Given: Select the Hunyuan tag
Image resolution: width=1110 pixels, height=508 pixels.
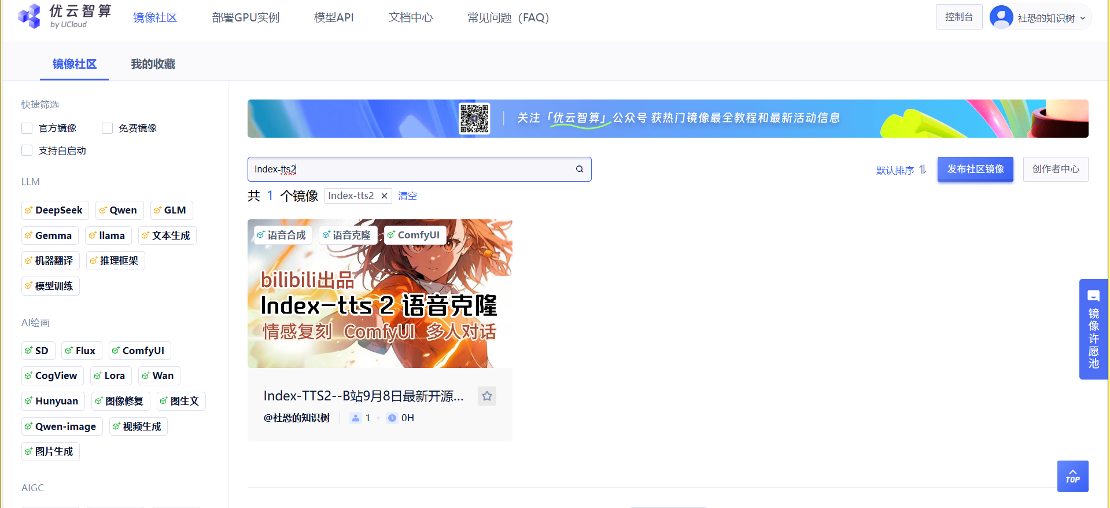Looking at the screenshot, I should 53,401.
